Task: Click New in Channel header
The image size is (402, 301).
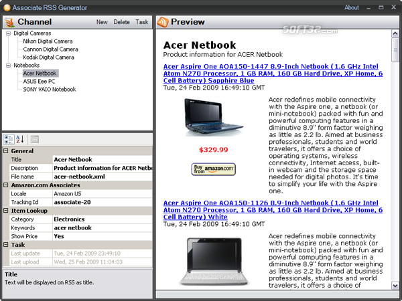Action: point(102,22)
